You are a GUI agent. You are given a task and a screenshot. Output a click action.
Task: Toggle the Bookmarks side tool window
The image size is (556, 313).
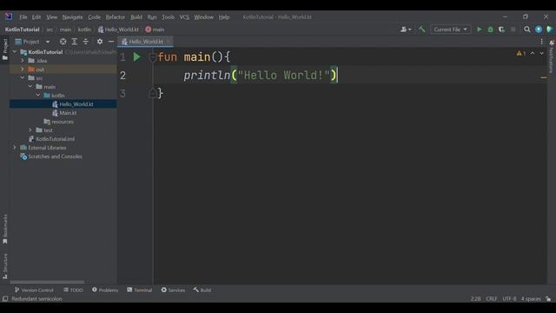click(x=5, y=229)
